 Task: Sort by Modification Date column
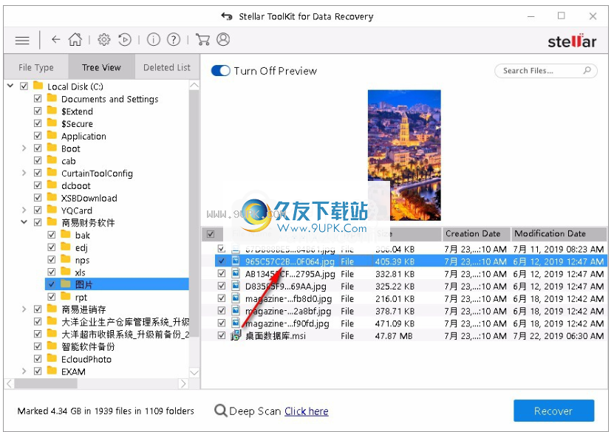pyautogui.click(x=559, y=233)
